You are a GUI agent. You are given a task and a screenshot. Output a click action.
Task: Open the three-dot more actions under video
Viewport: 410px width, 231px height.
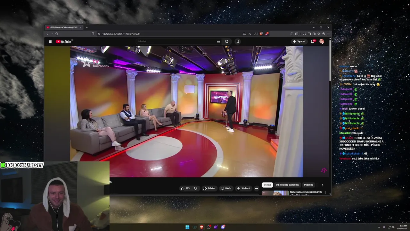click(257, 188)
